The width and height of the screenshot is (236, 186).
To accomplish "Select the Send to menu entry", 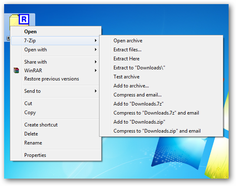I will 56,91.
